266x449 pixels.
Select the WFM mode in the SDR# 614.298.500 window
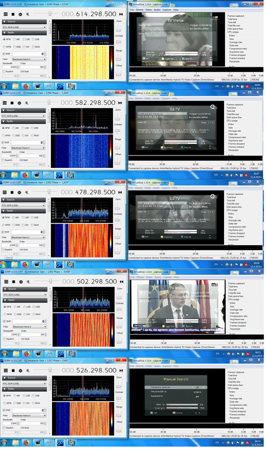[x=7, y=47]
